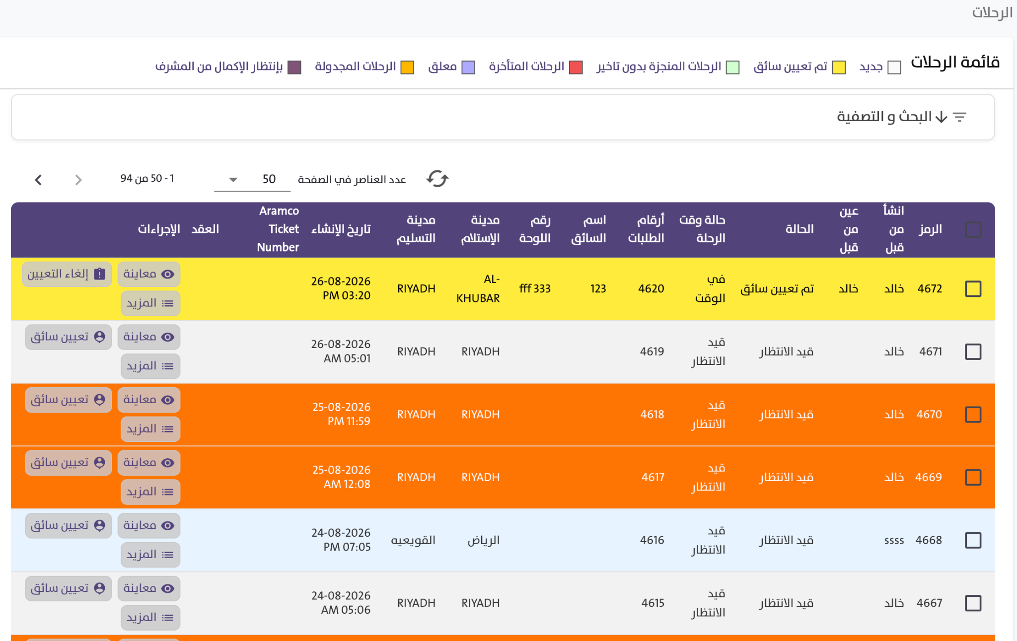The height and width of the screenshot is (641, 1017).
Task: Click معاينة button for trip 4672
Action: coord(149,274)
